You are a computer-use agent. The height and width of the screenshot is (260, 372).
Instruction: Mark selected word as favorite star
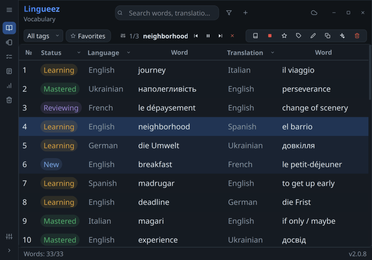(x=284, y=36)
